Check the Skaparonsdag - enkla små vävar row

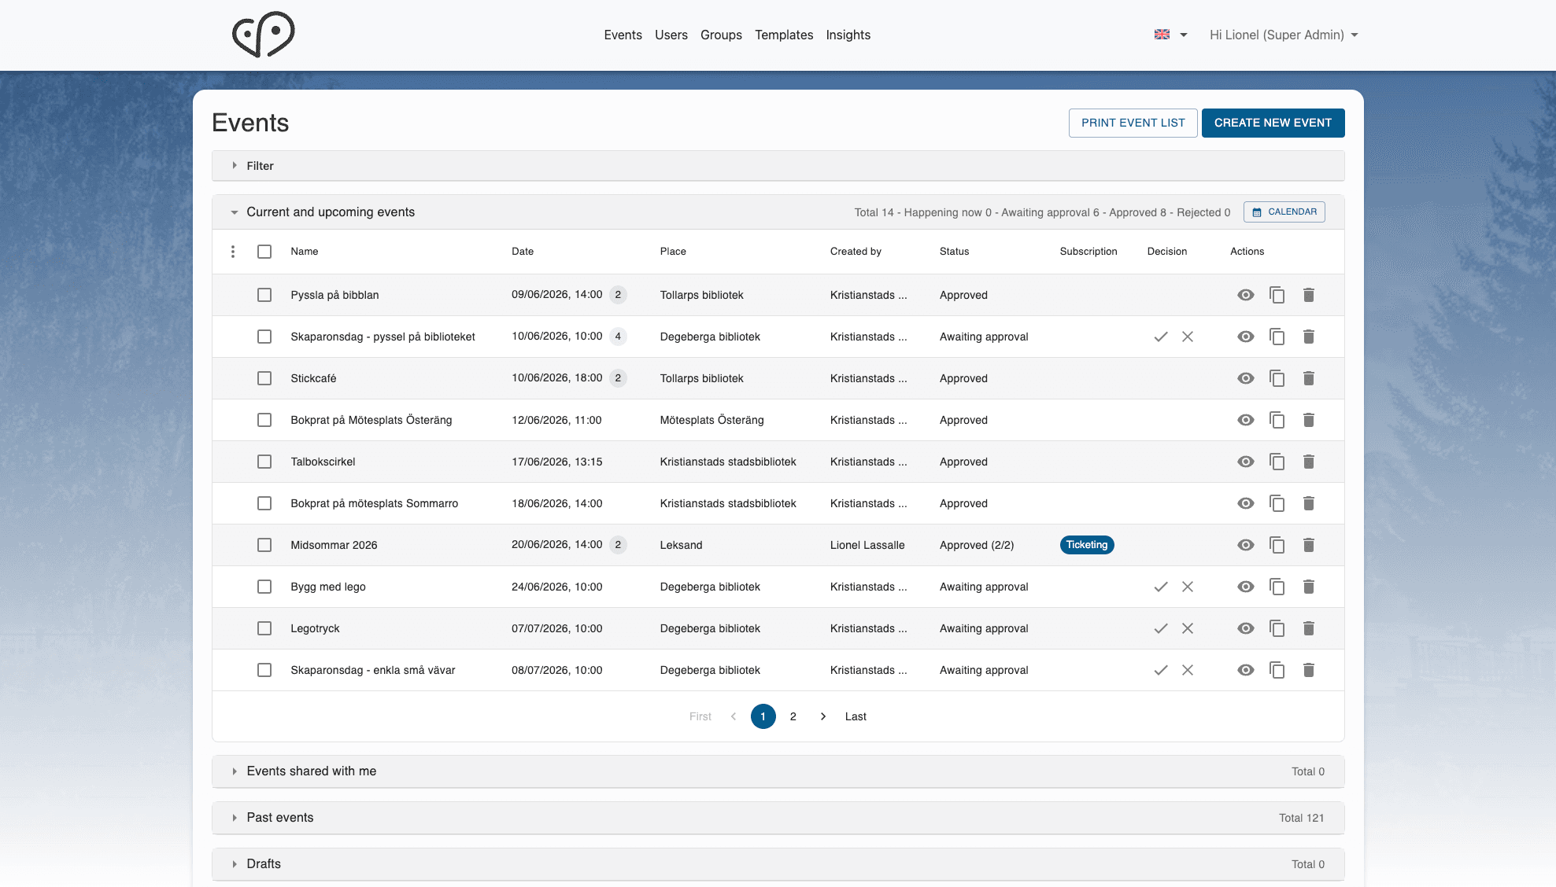click(264, 670)
